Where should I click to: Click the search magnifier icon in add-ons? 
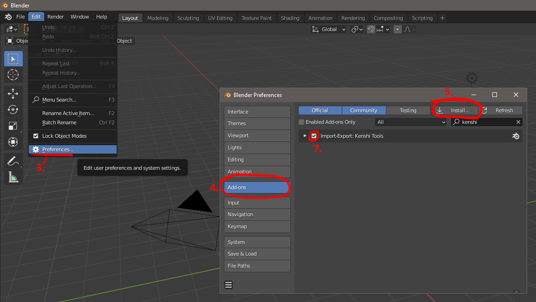pos(456,122)
